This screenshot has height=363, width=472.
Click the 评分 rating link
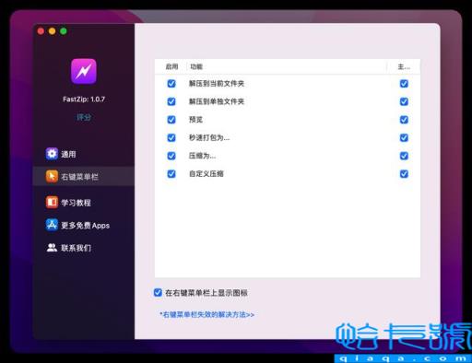(84, 117)
